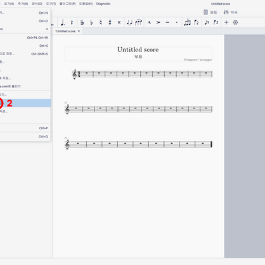Choose the '.com에 올리기' upload menu entry

[25, 86]
